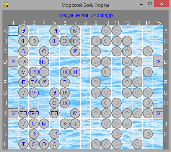Select the ТК piece at K5

pyautogui.click(x=54, y=134)
